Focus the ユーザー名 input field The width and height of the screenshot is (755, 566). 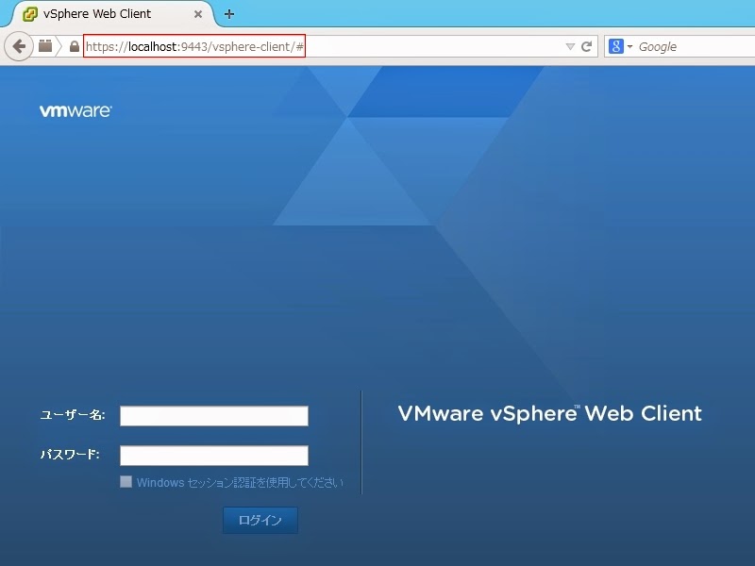[214, 416]
